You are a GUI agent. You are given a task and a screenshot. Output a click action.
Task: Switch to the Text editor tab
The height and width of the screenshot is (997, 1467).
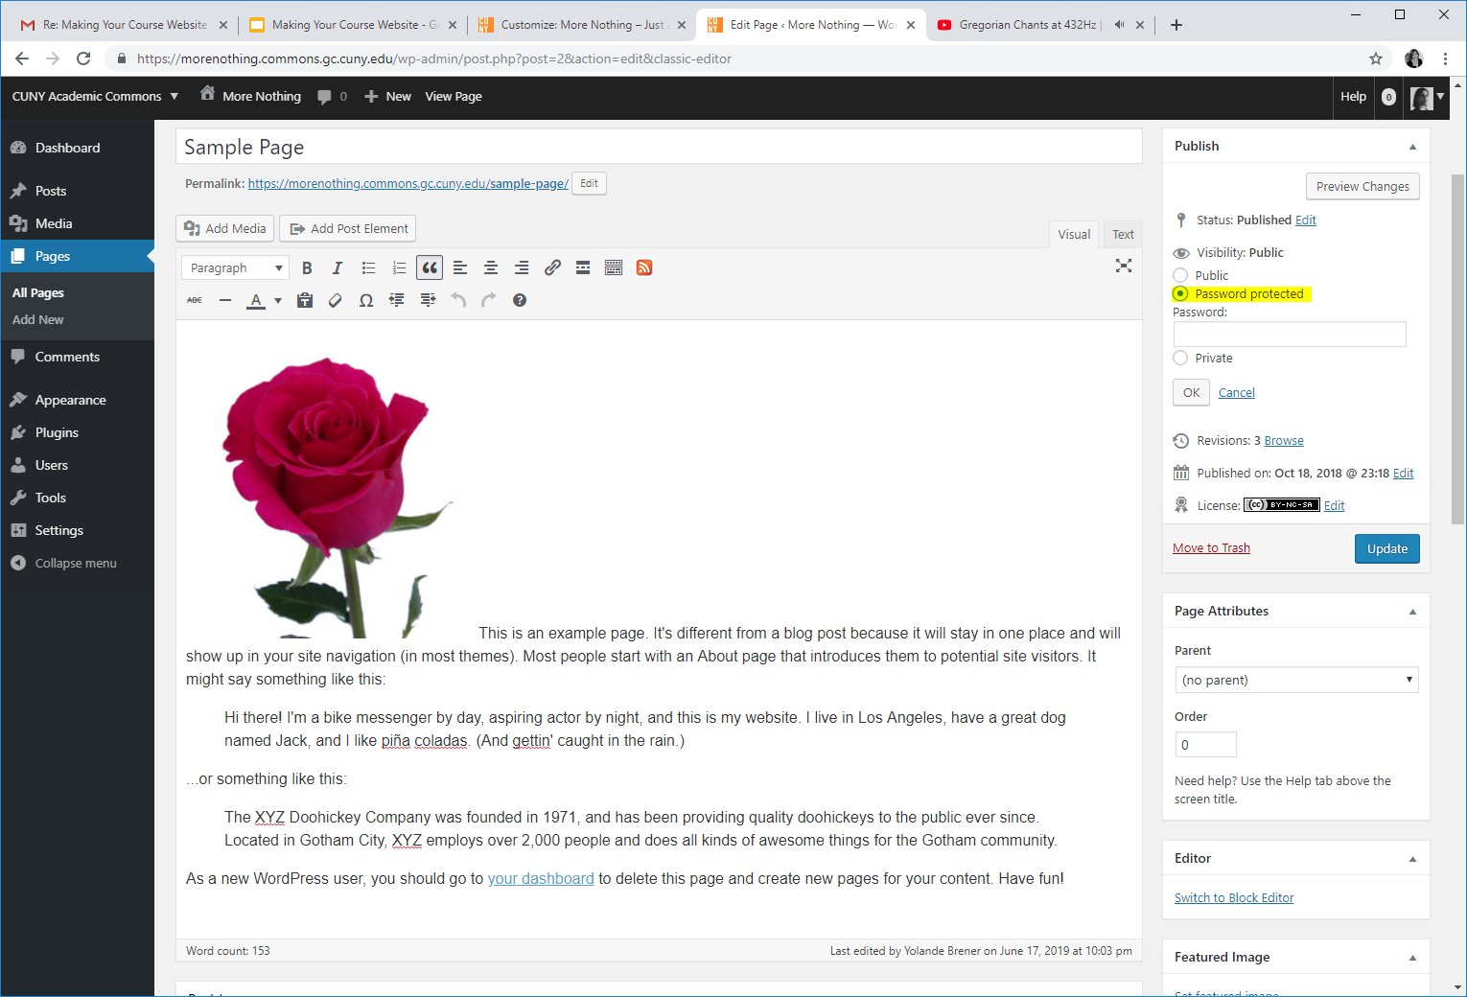click(x=1123, y=235)
